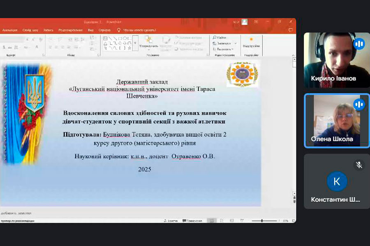The width and height of the screenshot is (370, 246).
Task: Open the Slide Show ribbon tab
Action: point(30,30)
